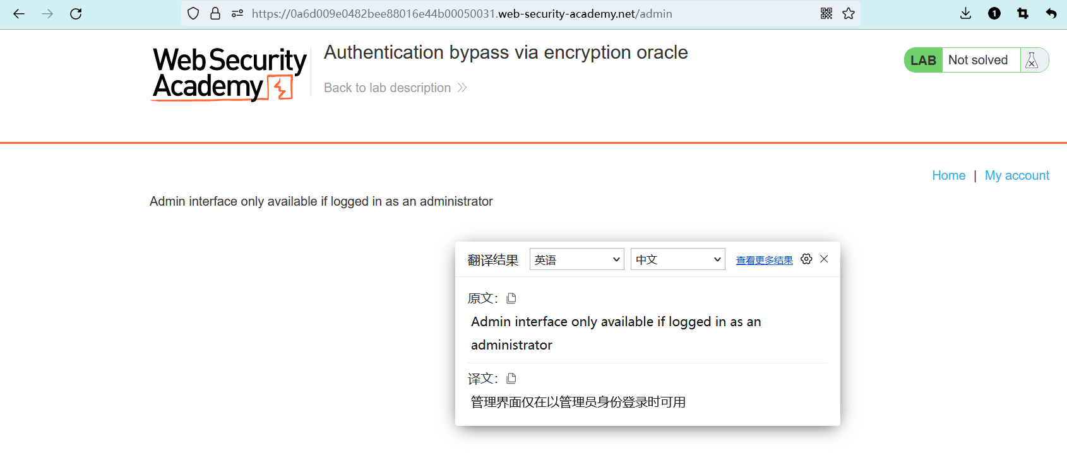Image resolution: width=1067 pixels, height=453 pixels.
Task: Open the QR code icon in address bar
Action: click(x=826, y=13)
